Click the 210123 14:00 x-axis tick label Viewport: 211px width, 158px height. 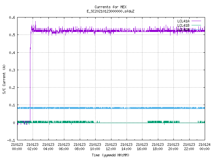pos(126,147)
